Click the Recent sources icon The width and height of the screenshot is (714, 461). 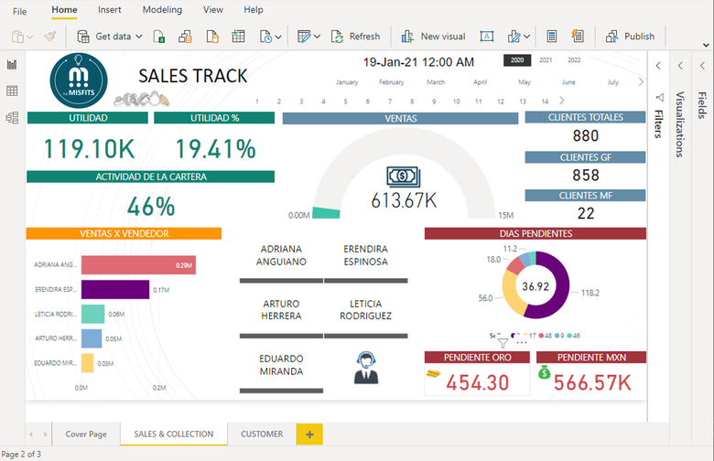[265, 37]
